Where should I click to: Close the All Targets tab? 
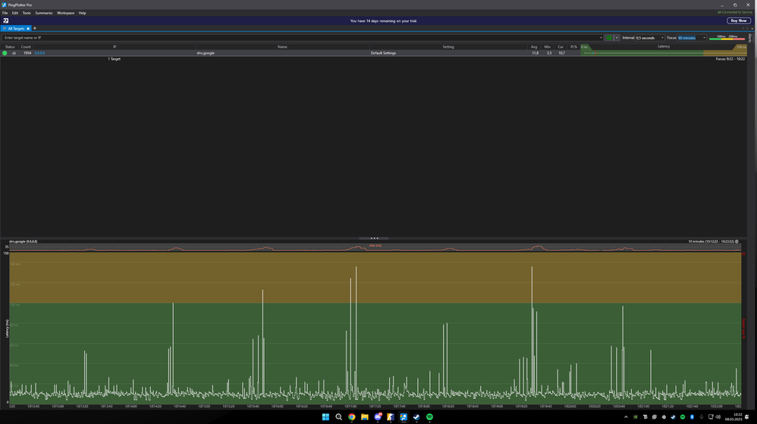click(x=28, y=29)
